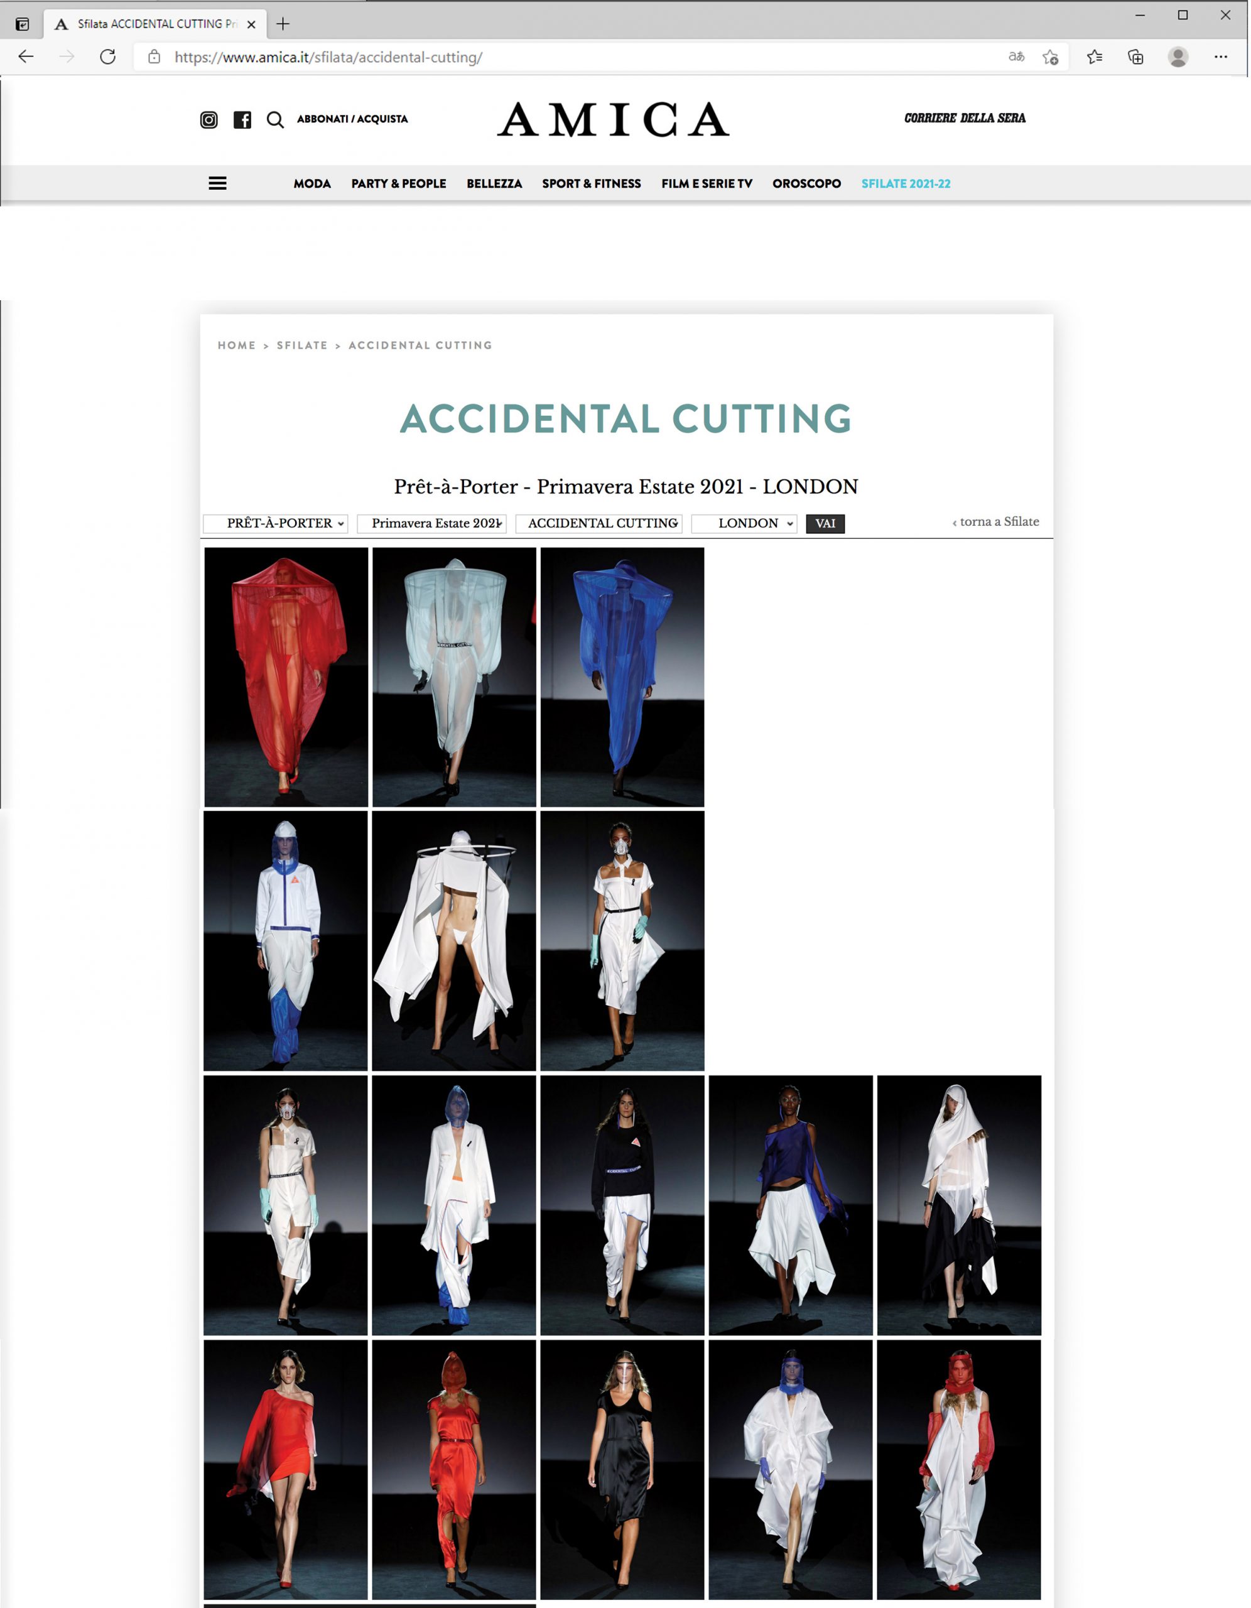Go back with browser back arrow
This screenshot has width=1251, height=1608.
(x=26, y=57)
